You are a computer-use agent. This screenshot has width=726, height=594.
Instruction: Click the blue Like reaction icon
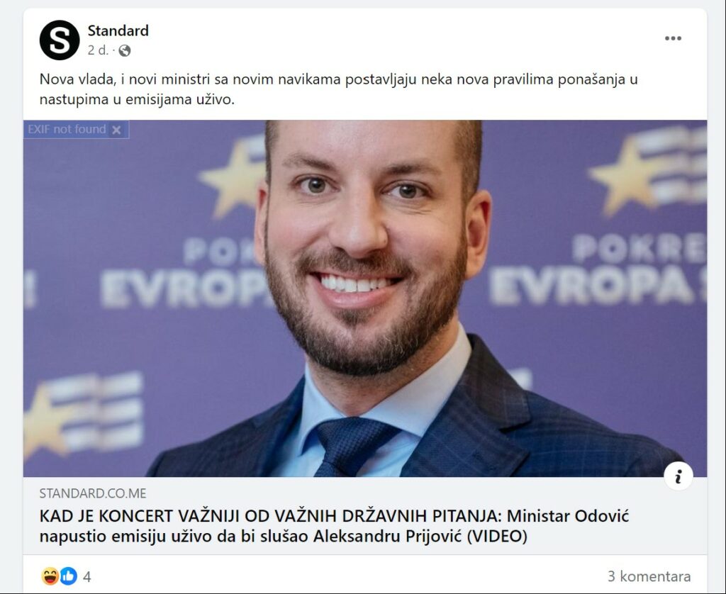point(68,576)
